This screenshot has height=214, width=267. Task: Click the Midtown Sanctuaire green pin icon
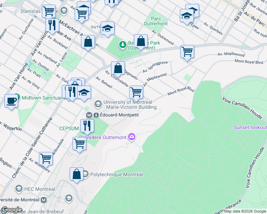[x=17, y=97]
